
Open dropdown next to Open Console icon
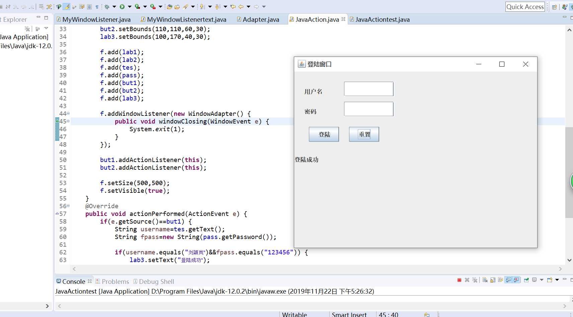point(557,280)
